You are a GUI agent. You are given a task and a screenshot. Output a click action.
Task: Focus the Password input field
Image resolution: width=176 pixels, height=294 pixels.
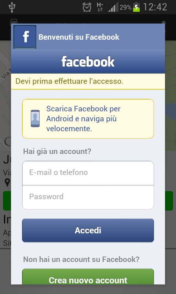(x=88, y=197)
